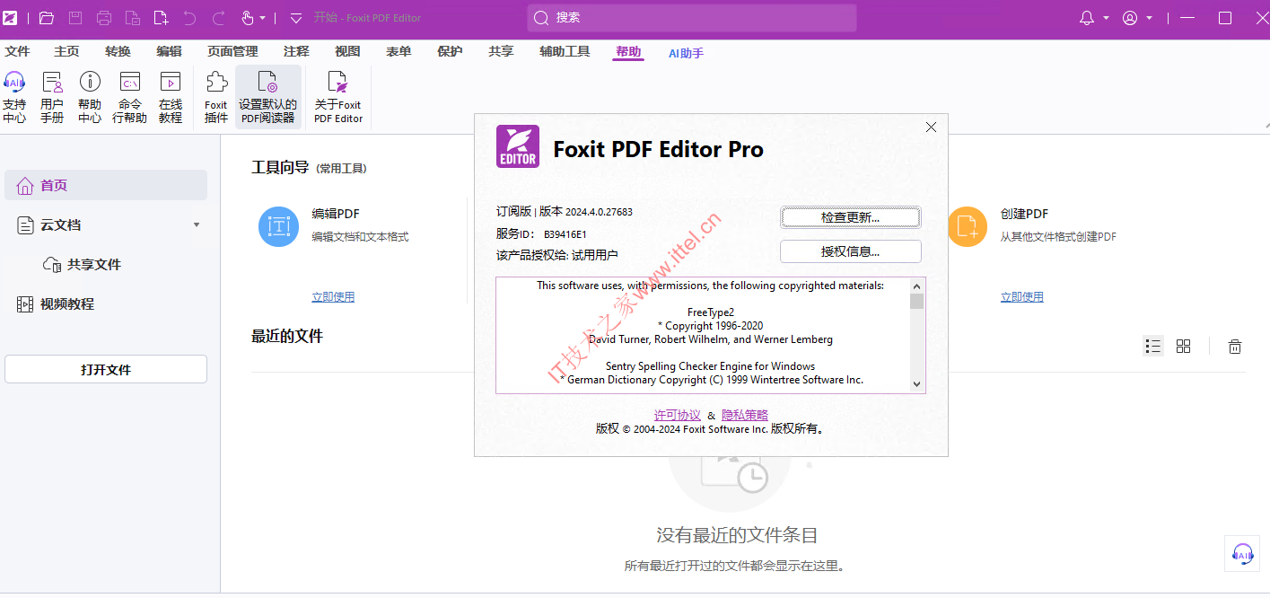Click the scrollbar thumb in copyright box
The height and width of the screenshot is (598, 1270).
coord(916,301)
